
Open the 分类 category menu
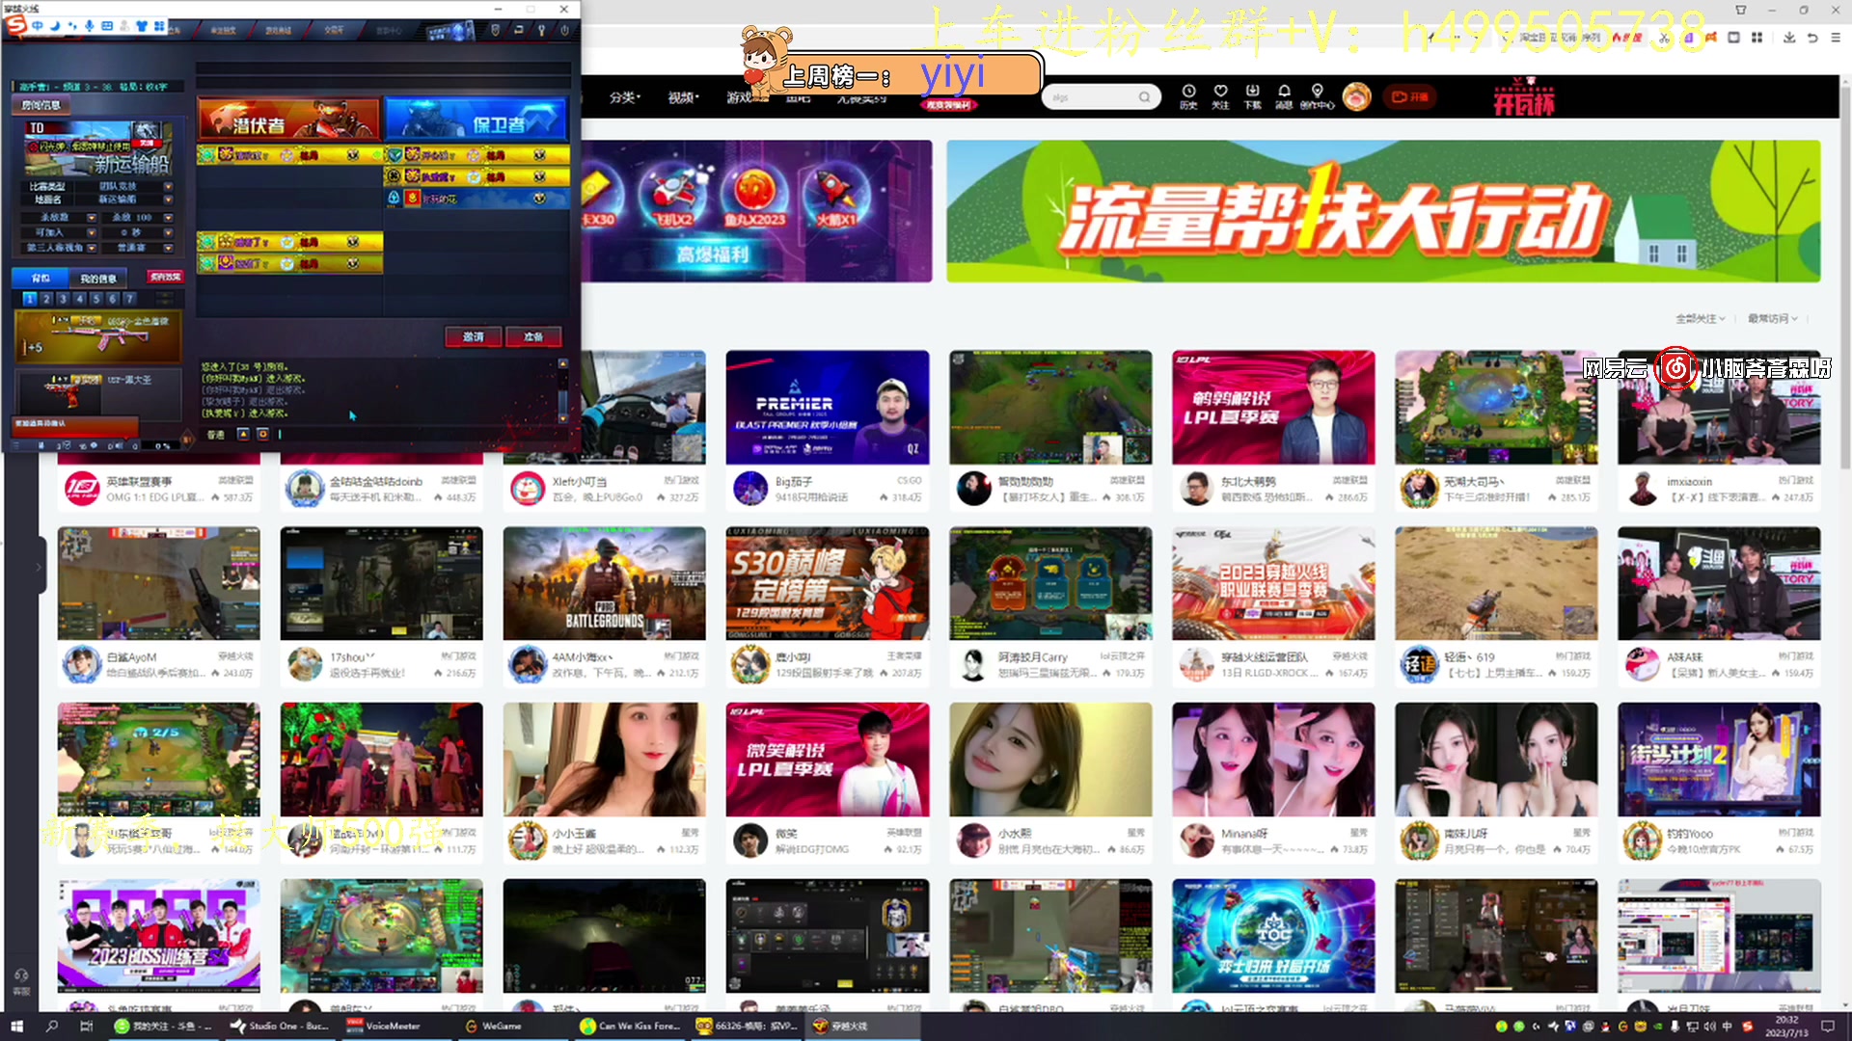(x=625, y=97)
